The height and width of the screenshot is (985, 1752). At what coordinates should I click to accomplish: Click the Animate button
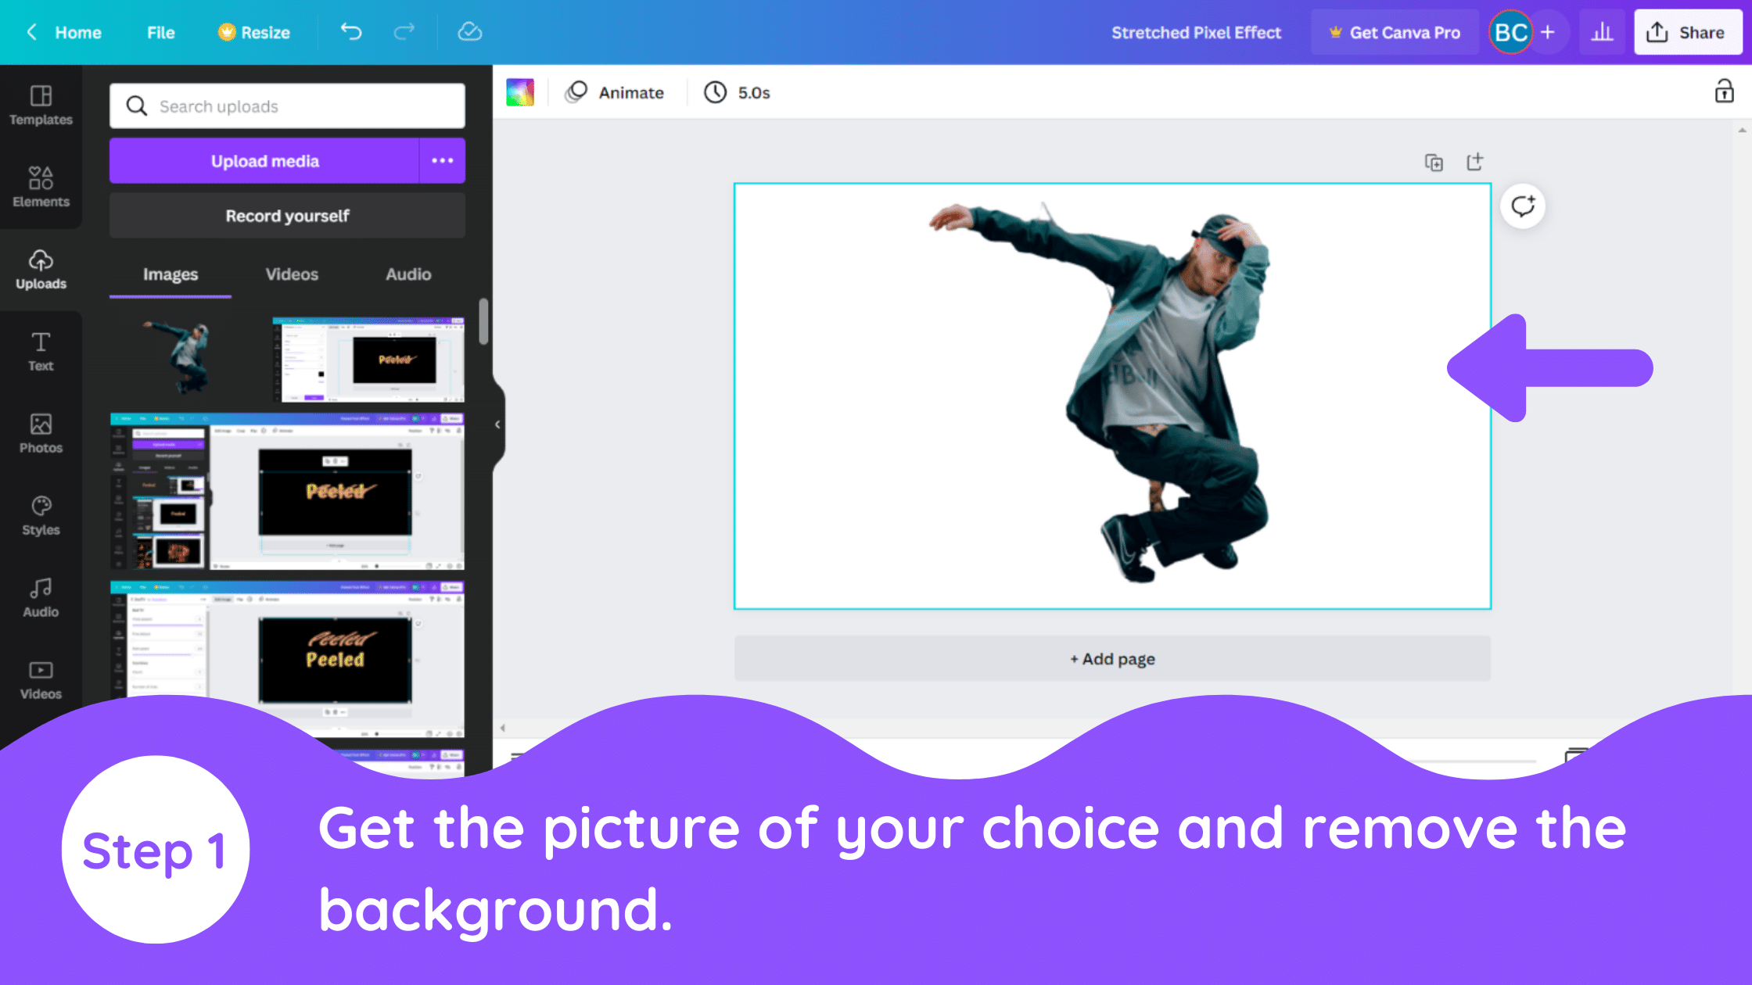point(614,91)
